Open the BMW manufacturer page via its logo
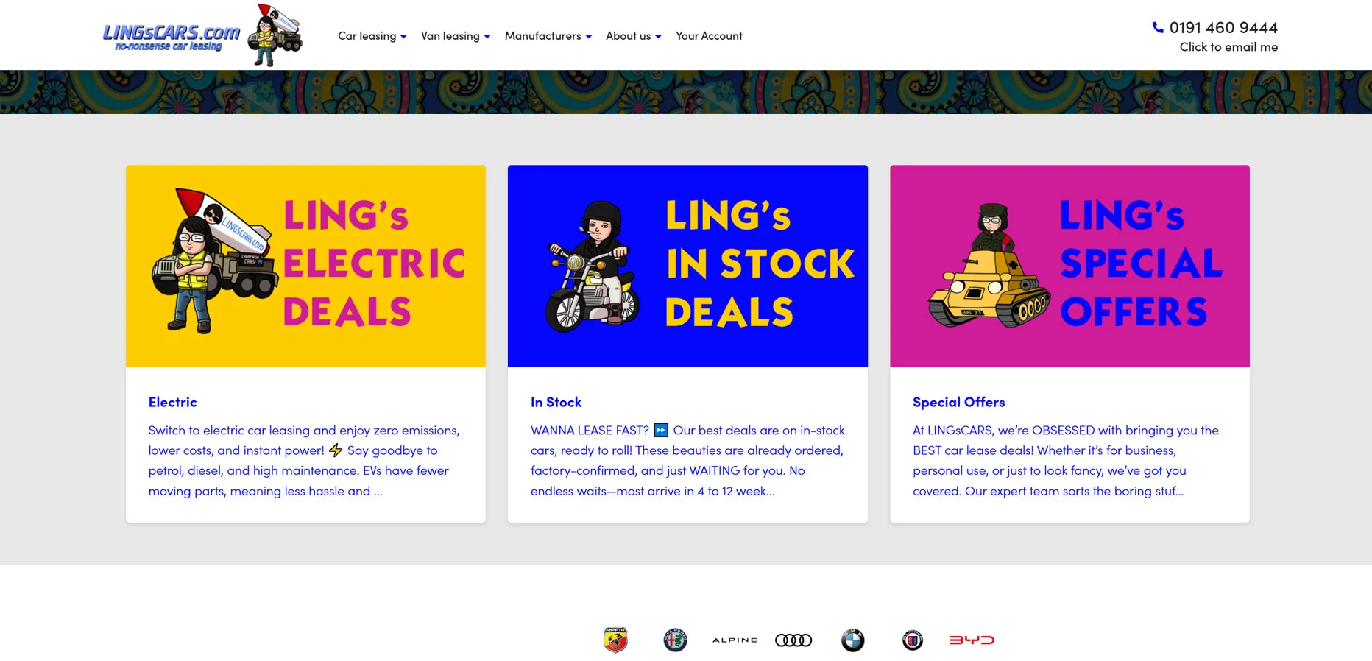Viewport: 1372px width, 661px height. pos(852,640)
